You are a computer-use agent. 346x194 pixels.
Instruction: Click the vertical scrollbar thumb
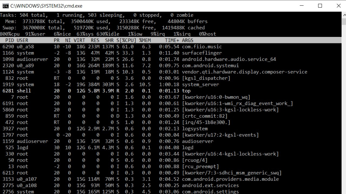point(344,22)
